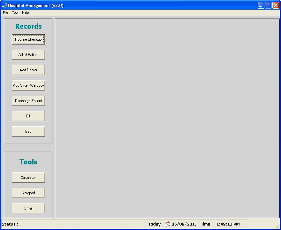Click the Today label in the status bar
Screen dimensions: 281x230
(x=155, y=224)
